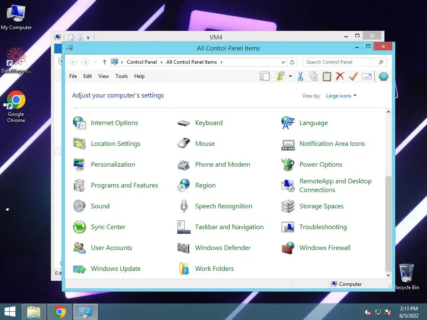427x320 pixels.
Task: Click the rename field toolbar icon
Action: pyautogui.click(x=367, y=77)
